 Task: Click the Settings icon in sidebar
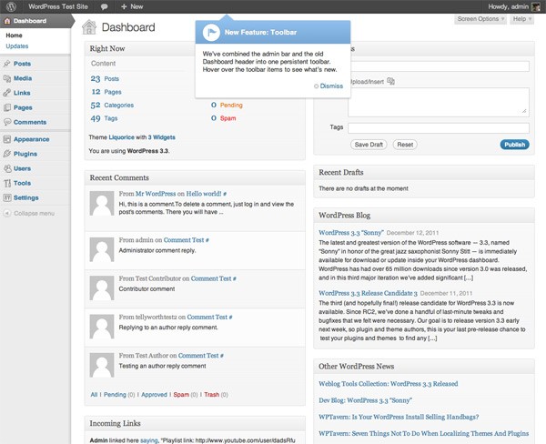7,197
